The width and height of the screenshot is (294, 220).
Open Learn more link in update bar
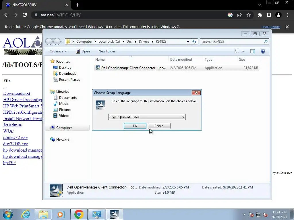point(271,27)
